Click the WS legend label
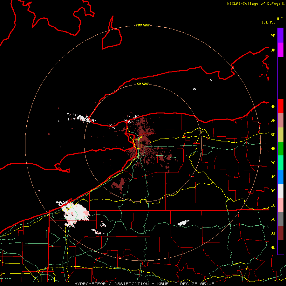Viewport: 286px width, 286px height. point(273,177)
